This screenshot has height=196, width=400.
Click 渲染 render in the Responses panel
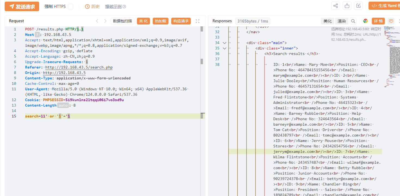click(x=342, y=21)
